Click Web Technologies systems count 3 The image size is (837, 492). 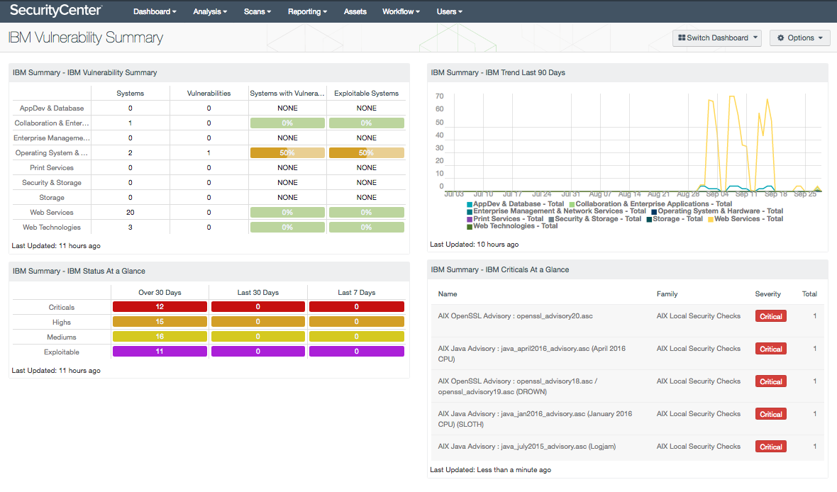tap(131, 228)
